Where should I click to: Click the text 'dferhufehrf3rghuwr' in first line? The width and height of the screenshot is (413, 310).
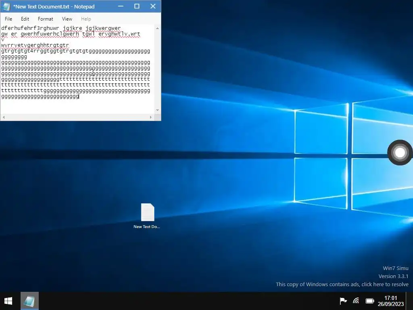pos(30,28)
